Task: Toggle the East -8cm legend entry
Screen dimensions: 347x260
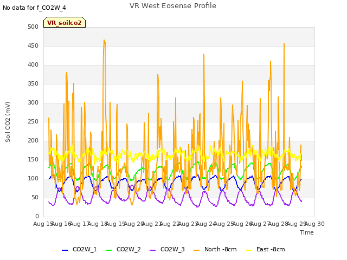Action: point(265,249)
